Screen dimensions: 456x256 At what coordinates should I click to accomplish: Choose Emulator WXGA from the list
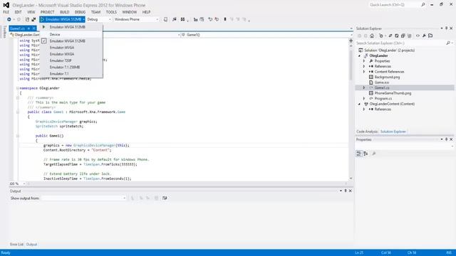71,54
